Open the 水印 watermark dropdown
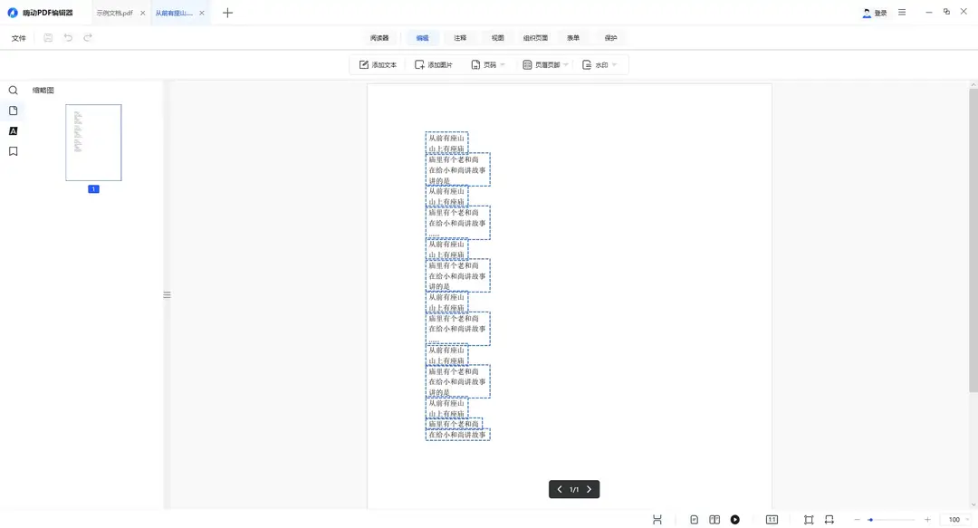The width and height of the screenshot is (978, 528). [x=599, y=65]
